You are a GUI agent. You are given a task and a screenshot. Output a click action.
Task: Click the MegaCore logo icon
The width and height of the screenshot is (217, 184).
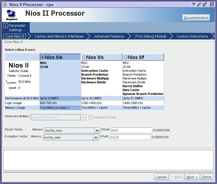12,15
